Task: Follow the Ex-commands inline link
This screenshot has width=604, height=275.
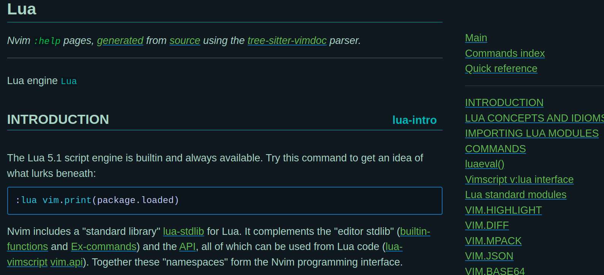Action: tap(104, 247)
